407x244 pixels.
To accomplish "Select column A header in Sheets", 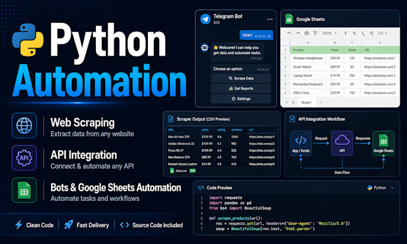I will tap(308, 42).
